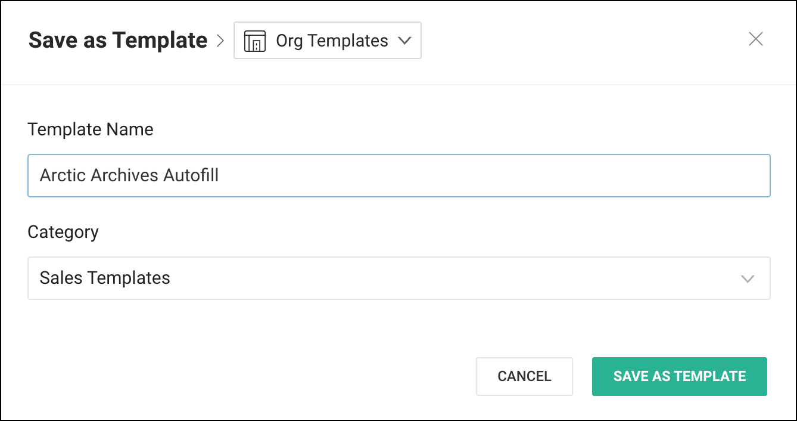Click the Org Templates building icon
Image resolution: width=797 pixels, height=421 pixels.
tap(255, 41)
